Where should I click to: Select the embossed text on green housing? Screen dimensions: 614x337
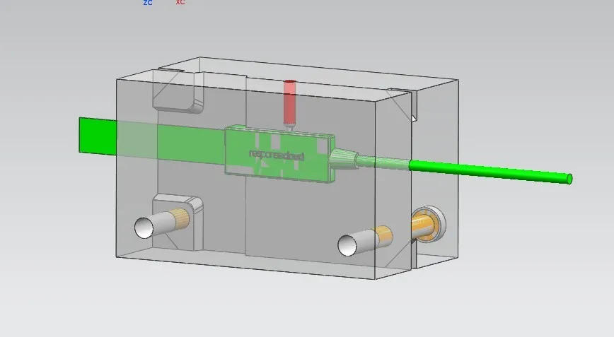(276, 153)
